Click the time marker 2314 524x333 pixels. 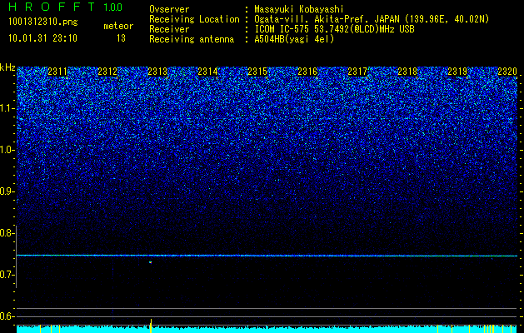[x=207, y=71]
